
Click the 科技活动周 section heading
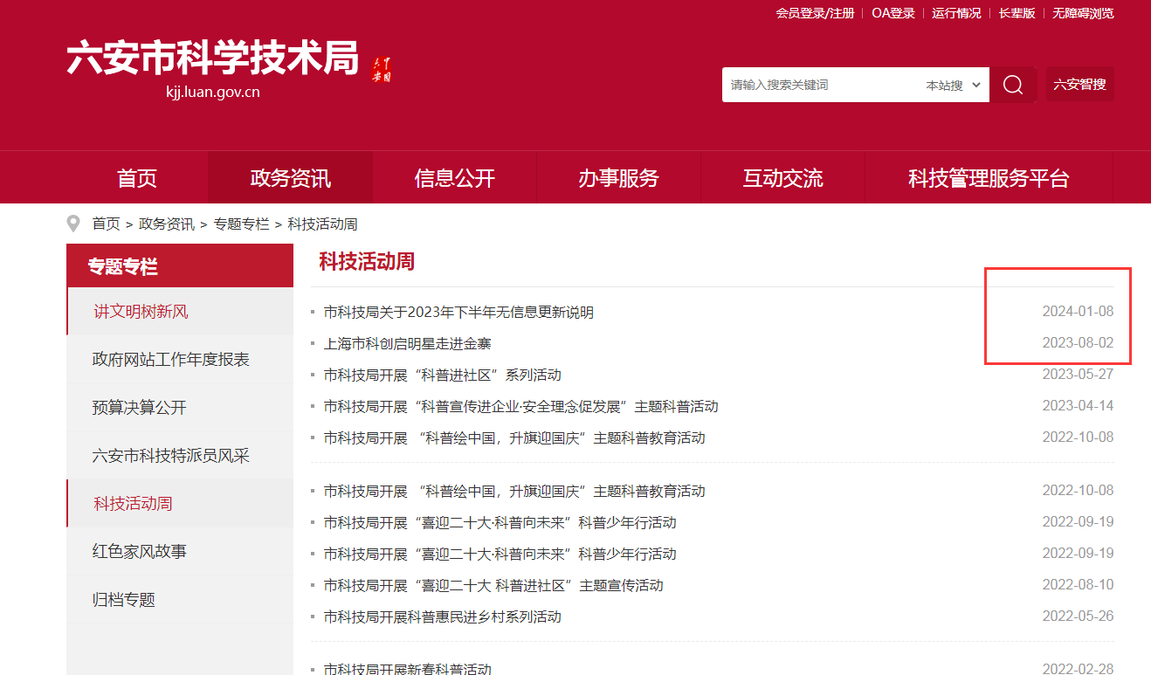click(x=366, y=261)
